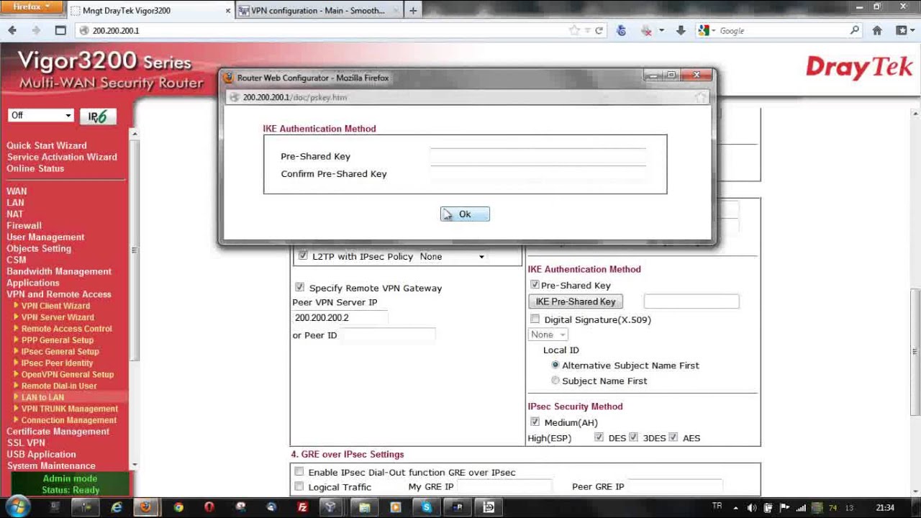Go to the Firefox home page icon

point(877,30)
